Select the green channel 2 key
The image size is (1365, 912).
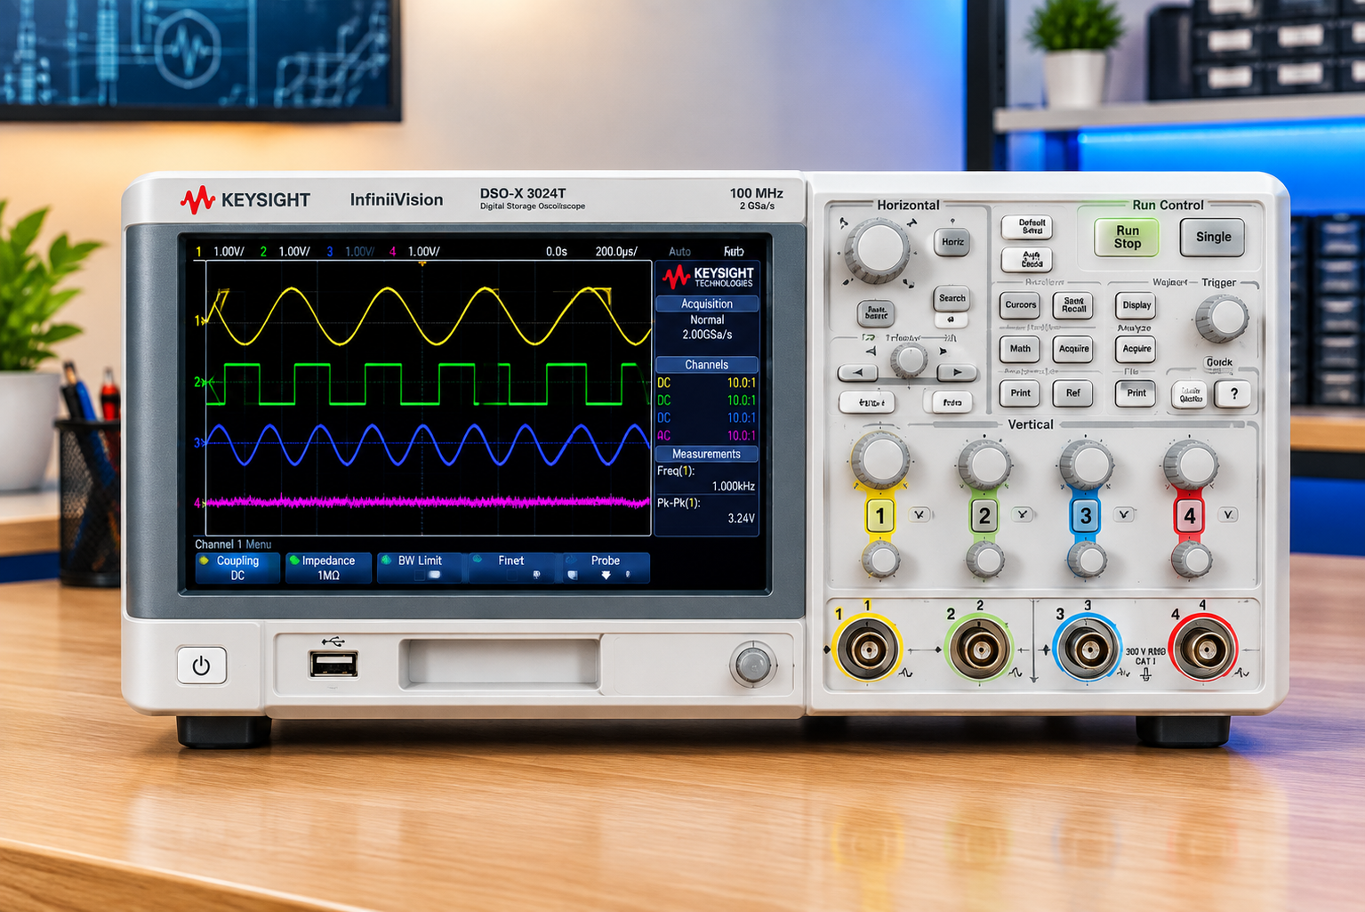[984, 516]
